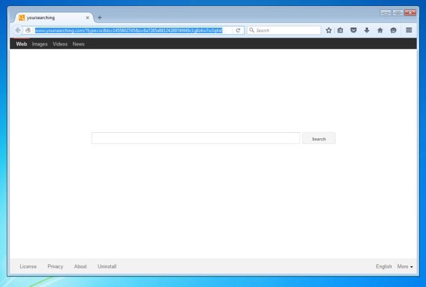
Task: Click the main page search text field
Action: [x=196, y=138]
